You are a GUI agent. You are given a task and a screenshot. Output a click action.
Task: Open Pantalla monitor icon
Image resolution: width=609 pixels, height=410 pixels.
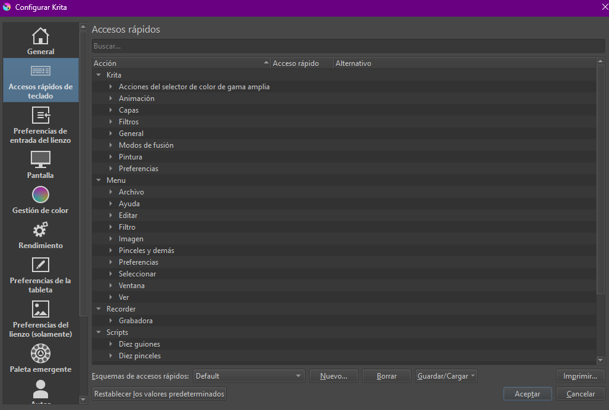tap(41, 159)
